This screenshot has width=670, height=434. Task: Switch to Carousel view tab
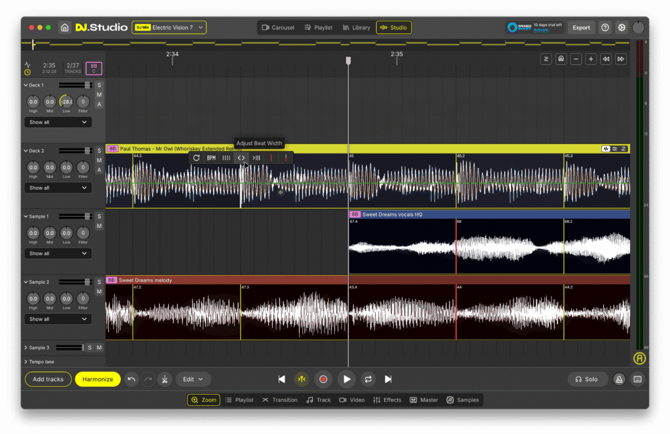(x=277, y=27)
